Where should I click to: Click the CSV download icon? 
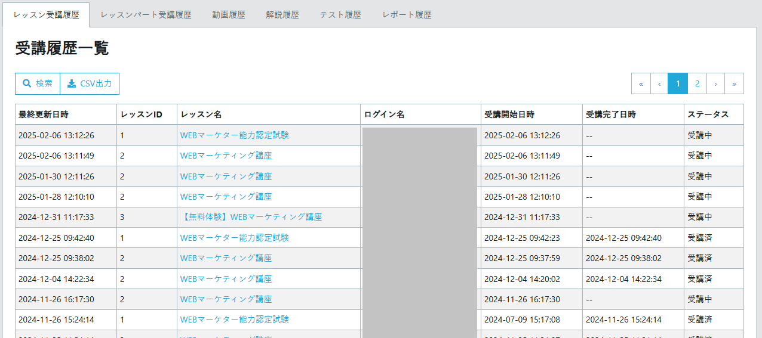click(x=72, y=83)
